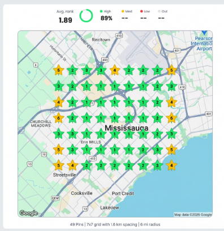Click the green 2 star third in the bottom row

pyautogui.click(x=87, y=165)
